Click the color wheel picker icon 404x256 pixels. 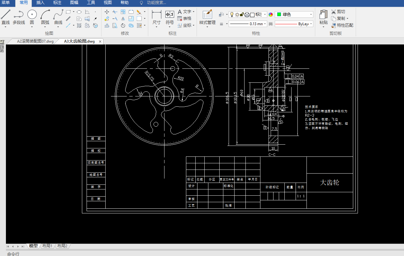[x=271, y=15]
